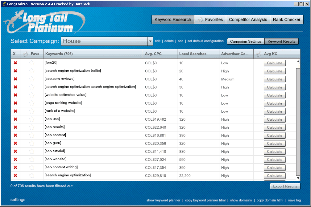Sort by the Avg. CPC column
Viewport: 311px width, 207px height.
pos(160,54)
